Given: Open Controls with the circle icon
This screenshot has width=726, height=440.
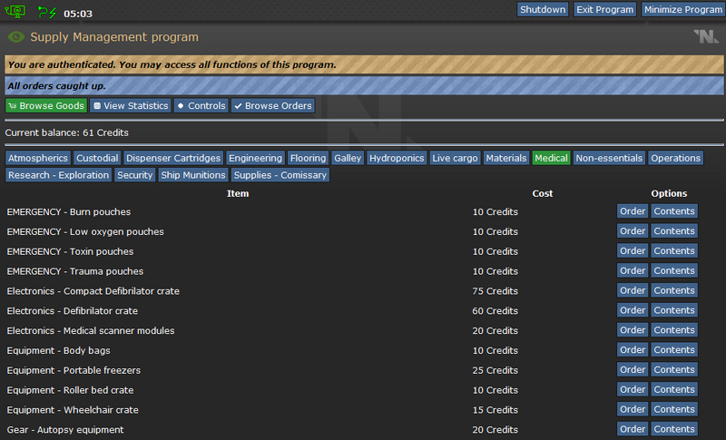Looking at the screenshot, I should (x=201, y=106).
